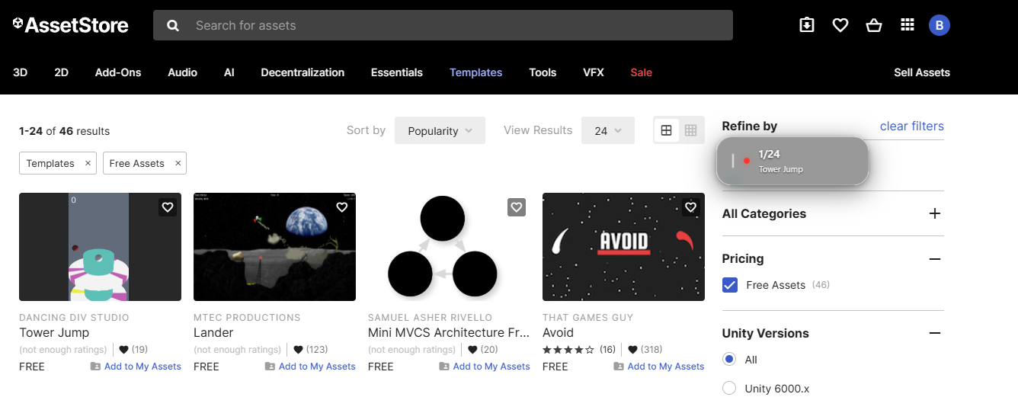The height and width of the screenshot is (397, 1018).
Task: Open the apps grid launcher icon
Action: 908,25
